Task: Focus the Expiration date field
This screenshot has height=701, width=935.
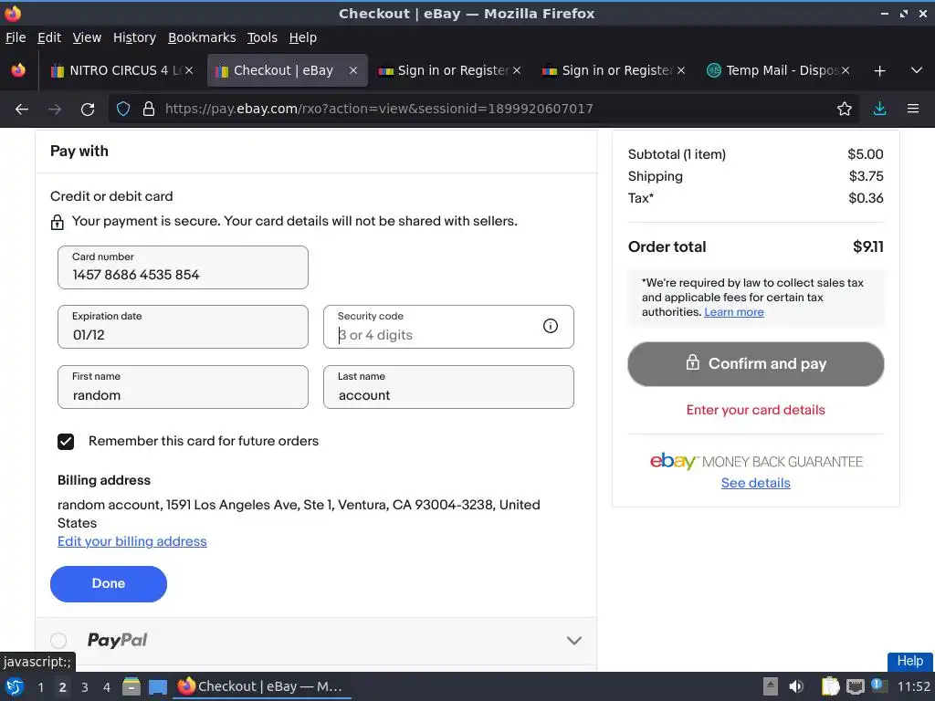Action: coord(183,327)
